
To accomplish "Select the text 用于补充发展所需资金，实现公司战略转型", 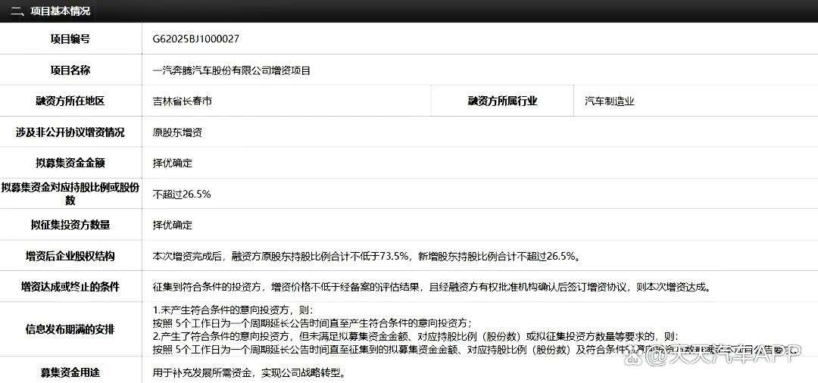I will 248,372.
